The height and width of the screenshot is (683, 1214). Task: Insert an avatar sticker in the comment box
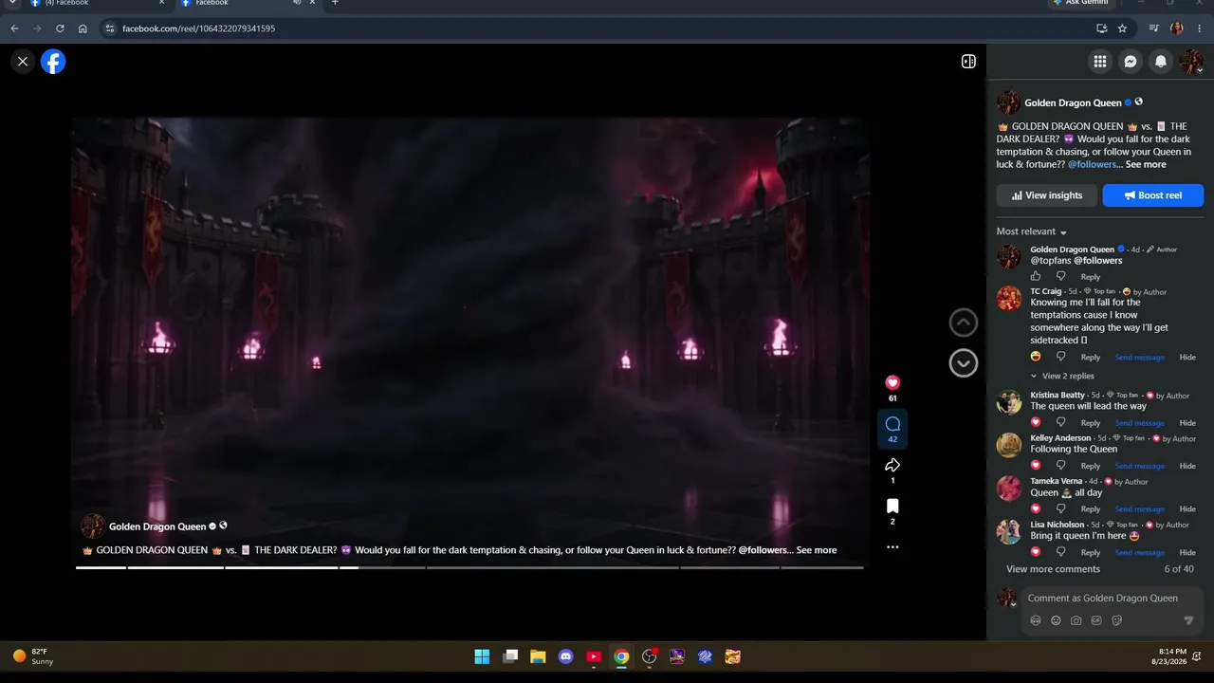[1036, 620]
